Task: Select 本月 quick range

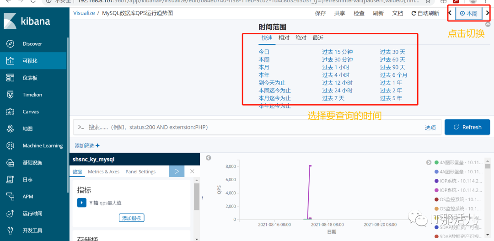Action: click(264, 67)
